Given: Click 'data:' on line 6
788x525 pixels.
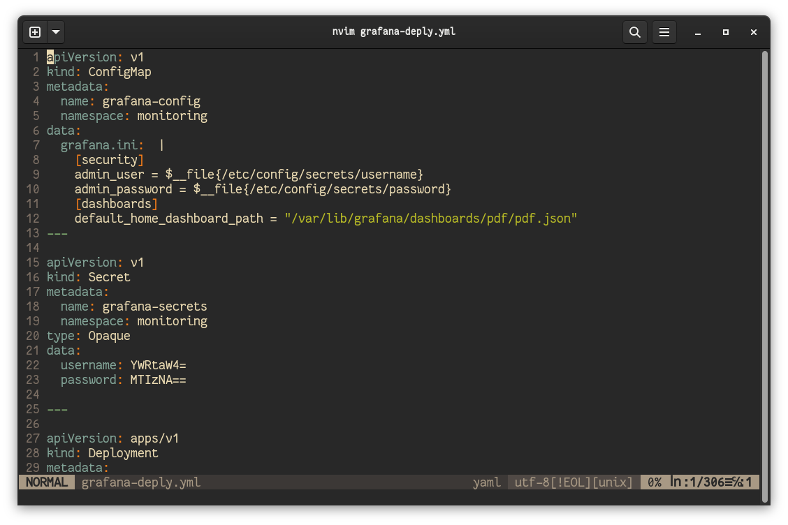Looking at the screenshot, I should (64, 131).
